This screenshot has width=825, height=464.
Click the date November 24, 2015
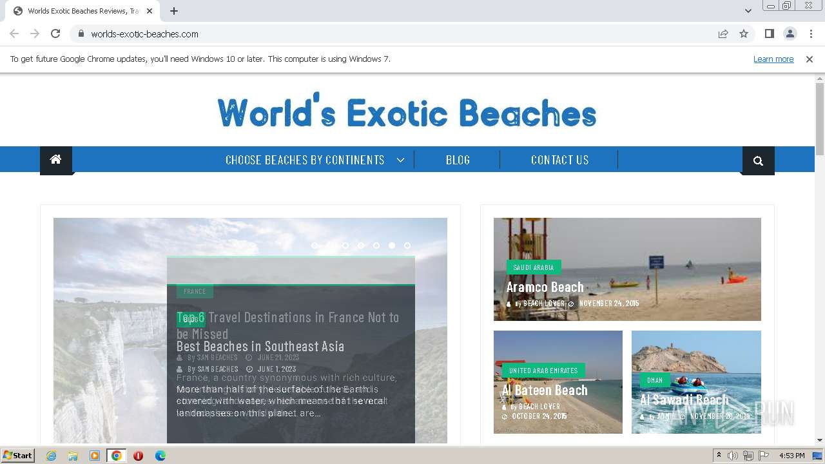coord(608,304)
